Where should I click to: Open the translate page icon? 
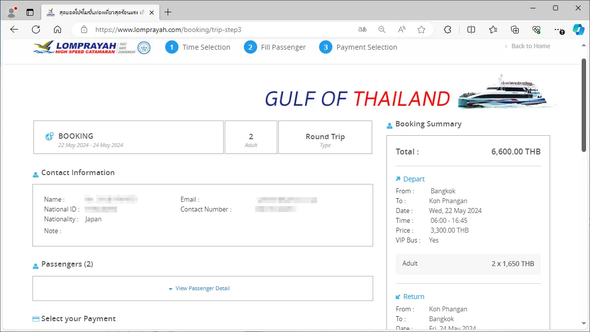click(362, 30)
